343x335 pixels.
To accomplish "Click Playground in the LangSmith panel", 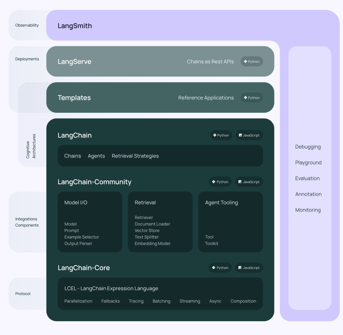I will [x=308, y=162].
